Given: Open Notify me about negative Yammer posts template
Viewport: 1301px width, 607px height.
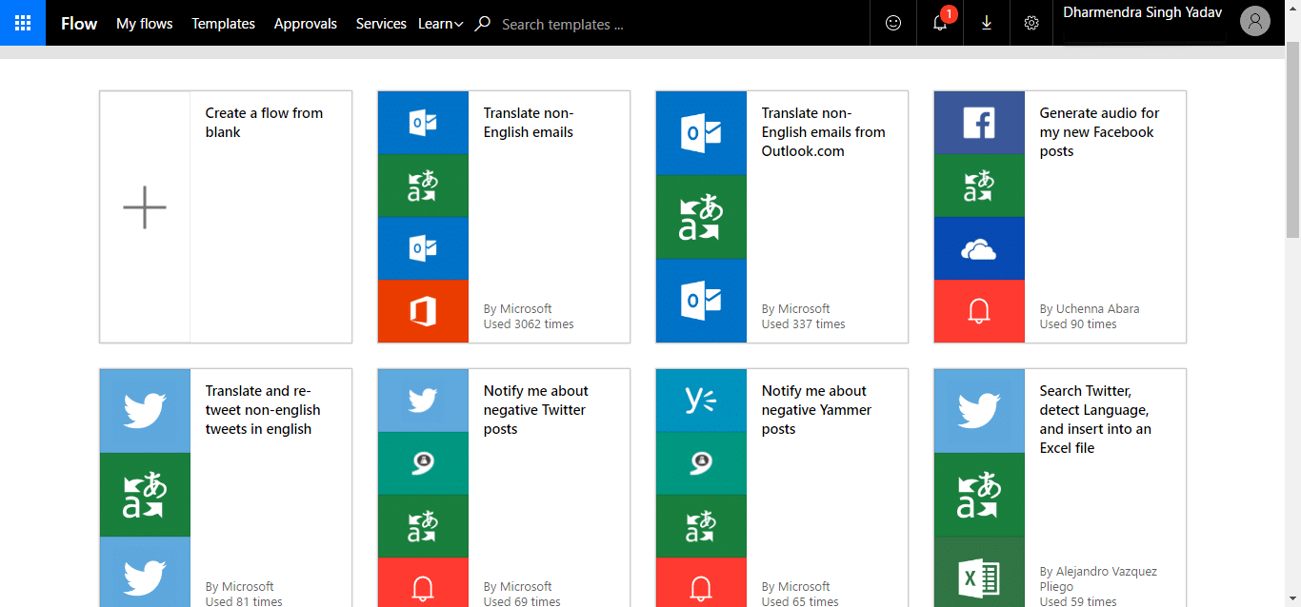Looking at the screenshot, I should click(782, 487).
